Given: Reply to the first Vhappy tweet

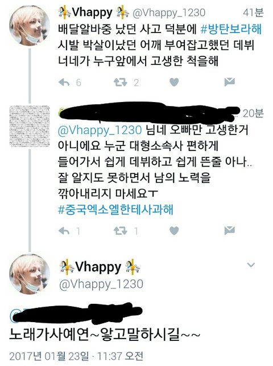Looking at the screenshot, I should [64, 83].
